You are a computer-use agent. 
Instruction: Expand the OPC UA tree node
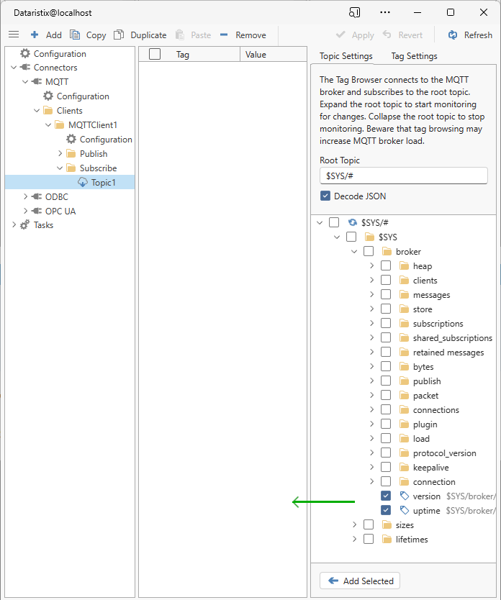[25, 211]
